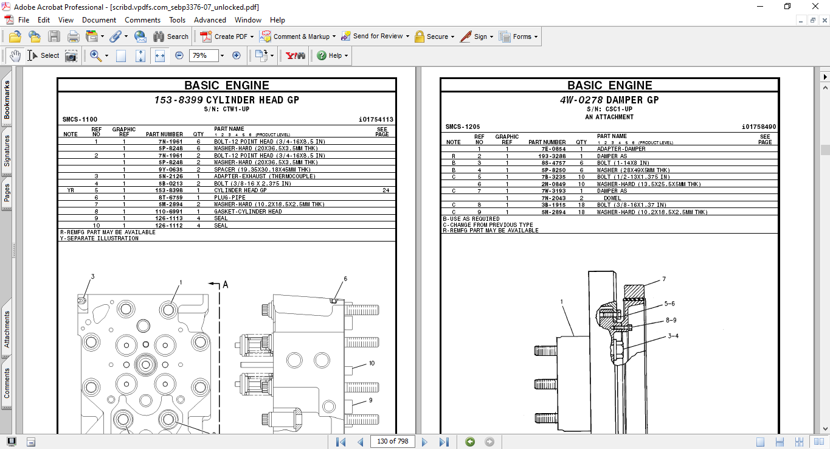
Task: Open the Bookmarks side tab
Action: coord(7,100)
